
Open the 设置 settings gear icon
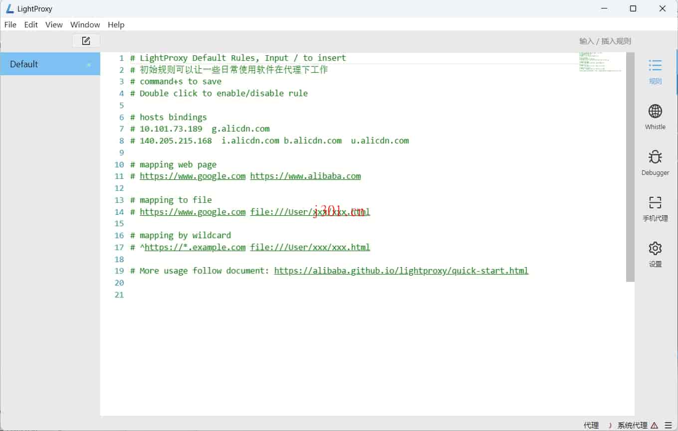tap(655, 248)
